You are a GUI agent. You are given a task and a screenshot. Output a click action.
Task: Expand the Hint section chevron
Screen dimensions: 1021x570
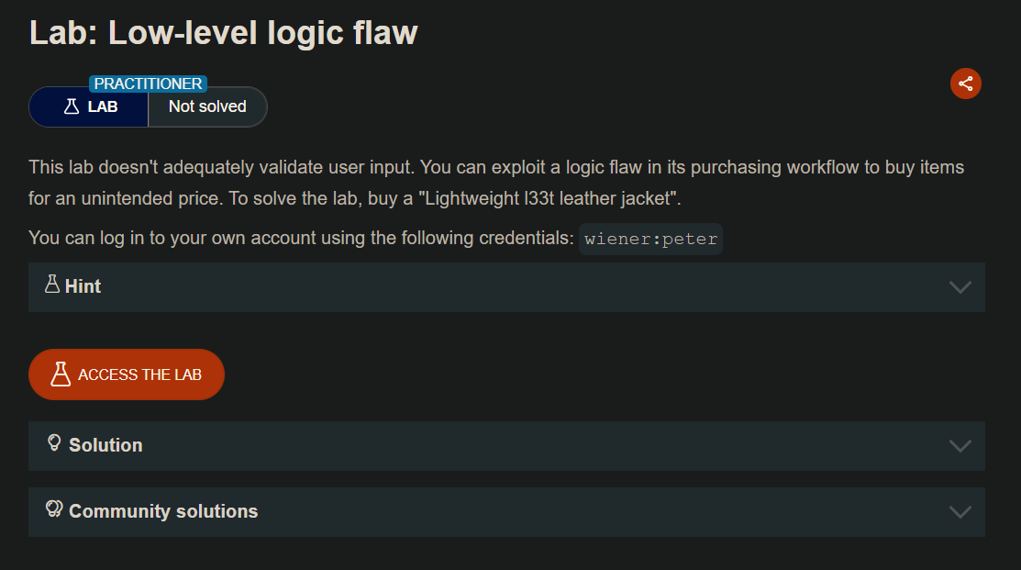tap(960, 287)
